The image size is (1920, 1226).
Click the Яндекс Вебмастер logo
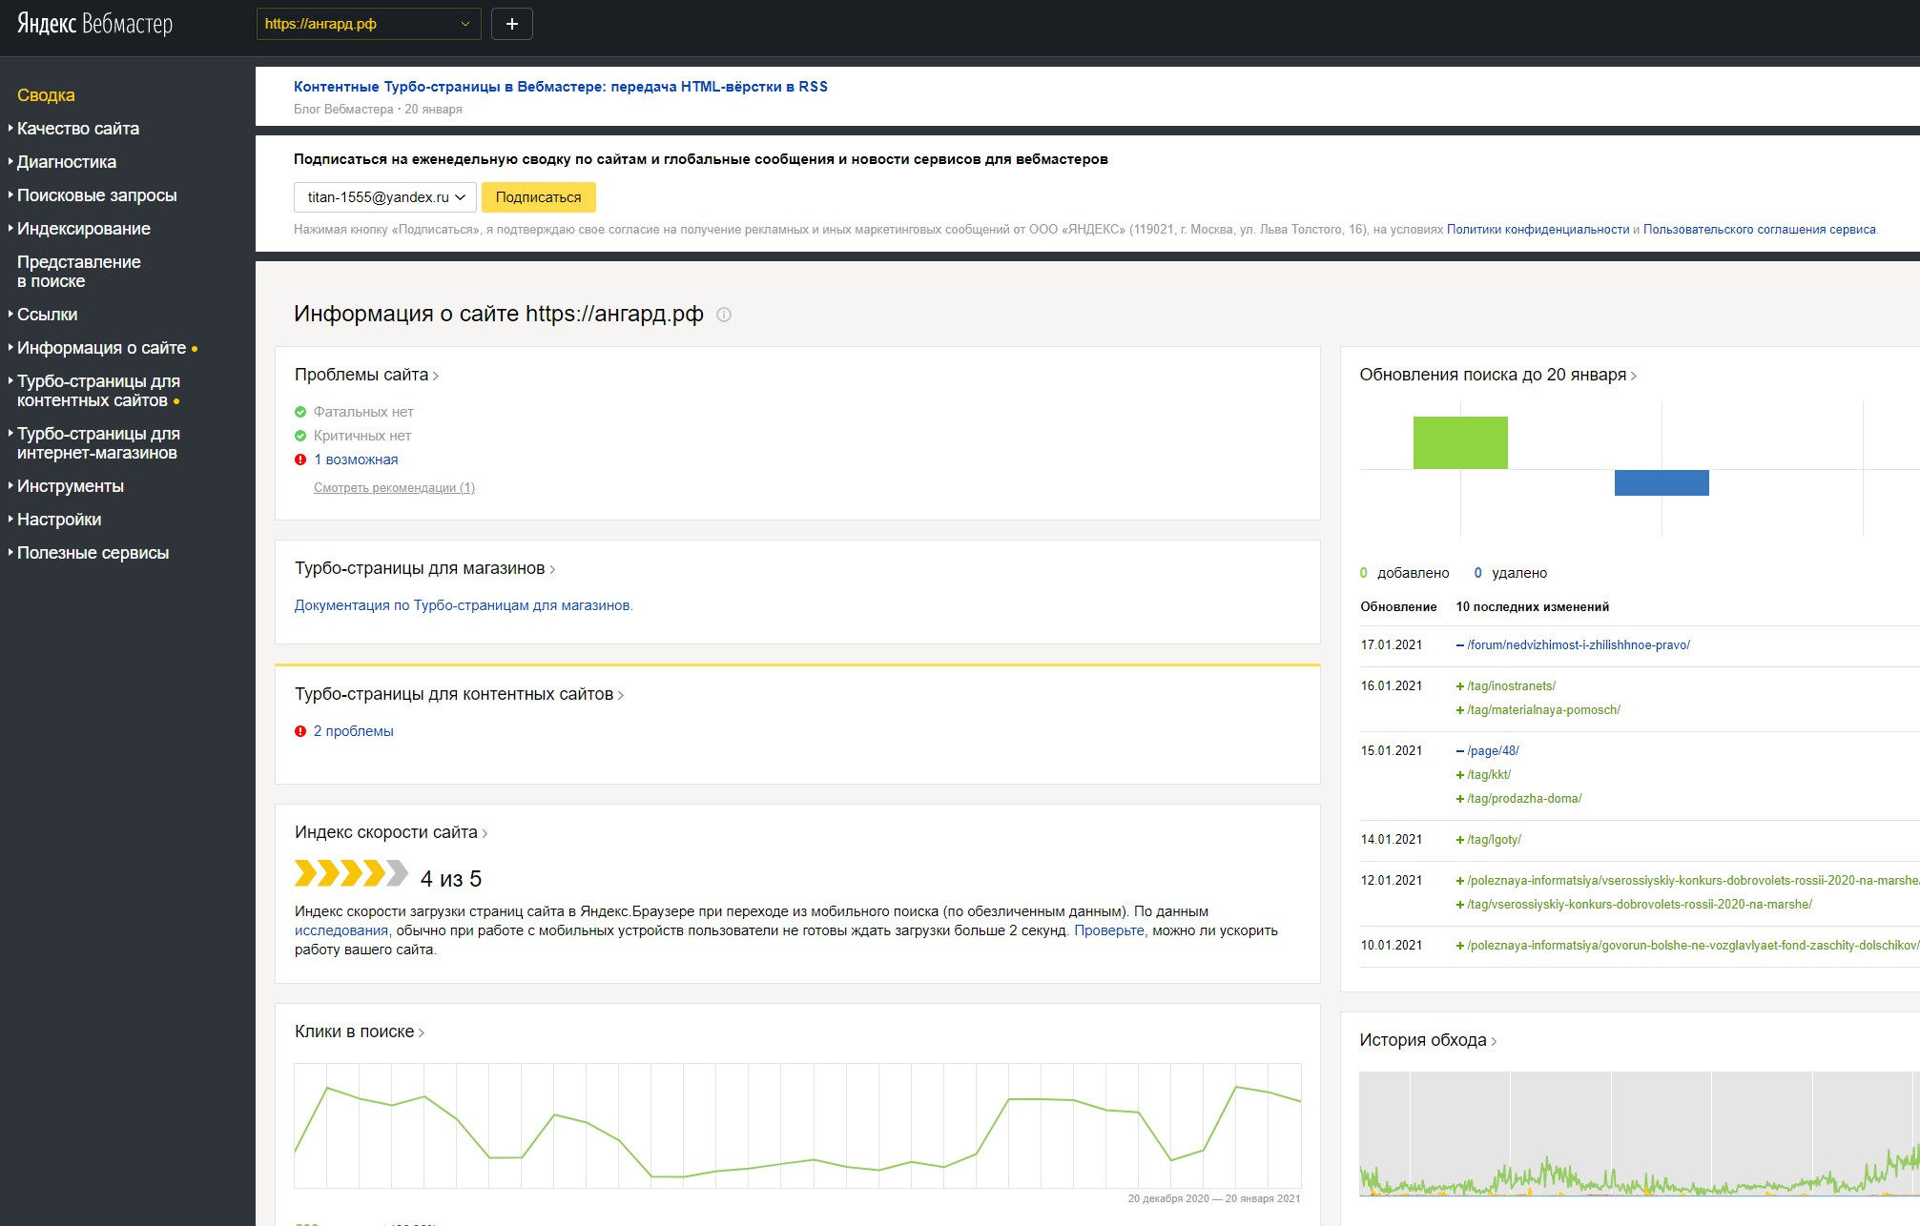pyautogui.click(x=95, y=24)
